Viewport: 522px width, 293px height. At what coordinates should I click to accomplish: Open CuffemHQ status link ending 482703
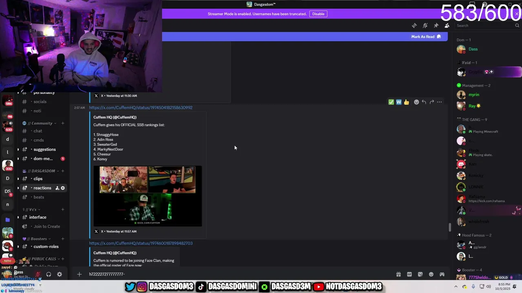pyautogui.click(x=141, y=243)
